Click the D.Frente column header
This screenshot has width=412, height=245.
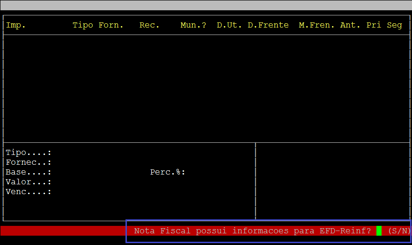[x=268, y=25]
